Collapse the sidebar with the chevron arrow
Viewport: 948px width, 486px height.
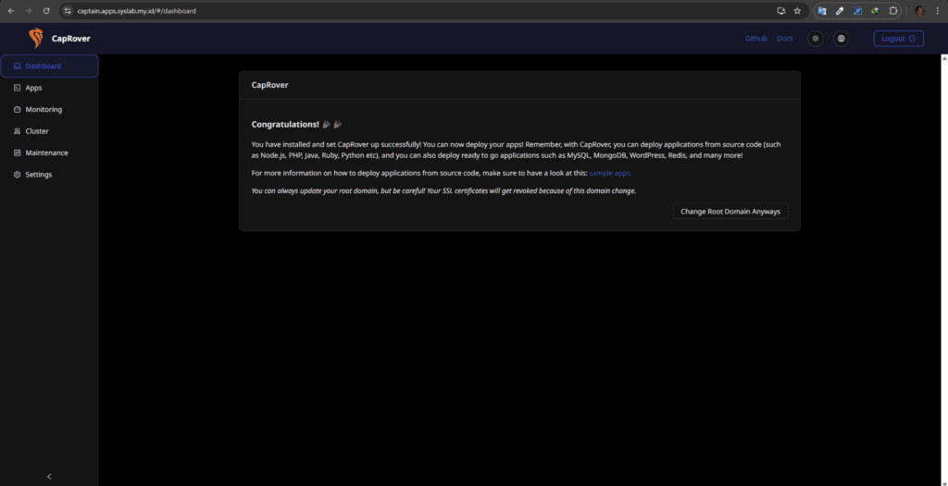[x=49, y=477]
